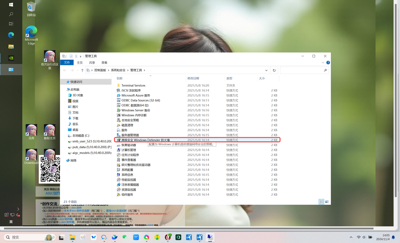This screenshot has width=400, height=243.
Task: Select the 资源监视器 icon
Action: pos(118,190)
